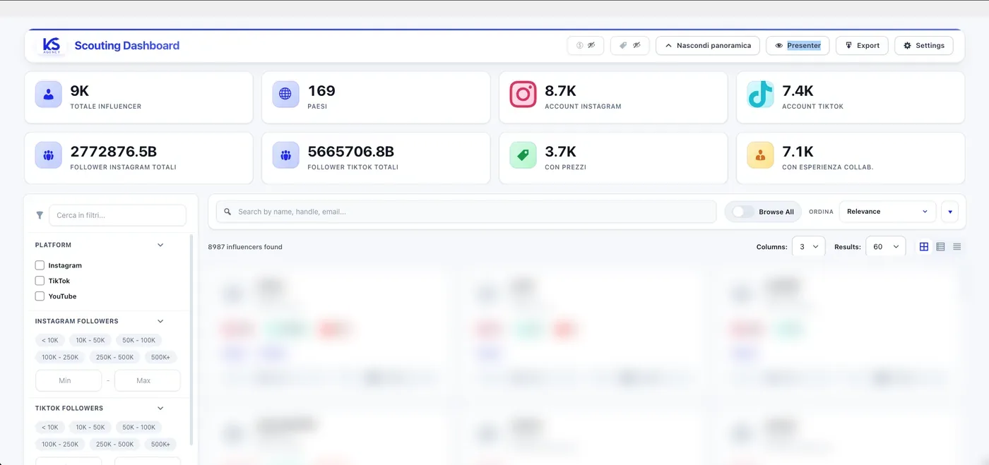This screenshot has height=465, width=989.
Task: Click the Paesi globe icon
Action: point(285,94)
